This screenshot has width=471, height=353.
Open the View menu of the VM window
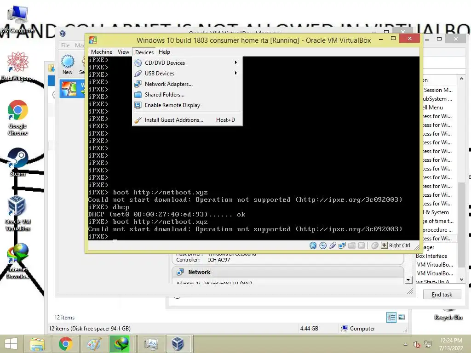point(123,52)
